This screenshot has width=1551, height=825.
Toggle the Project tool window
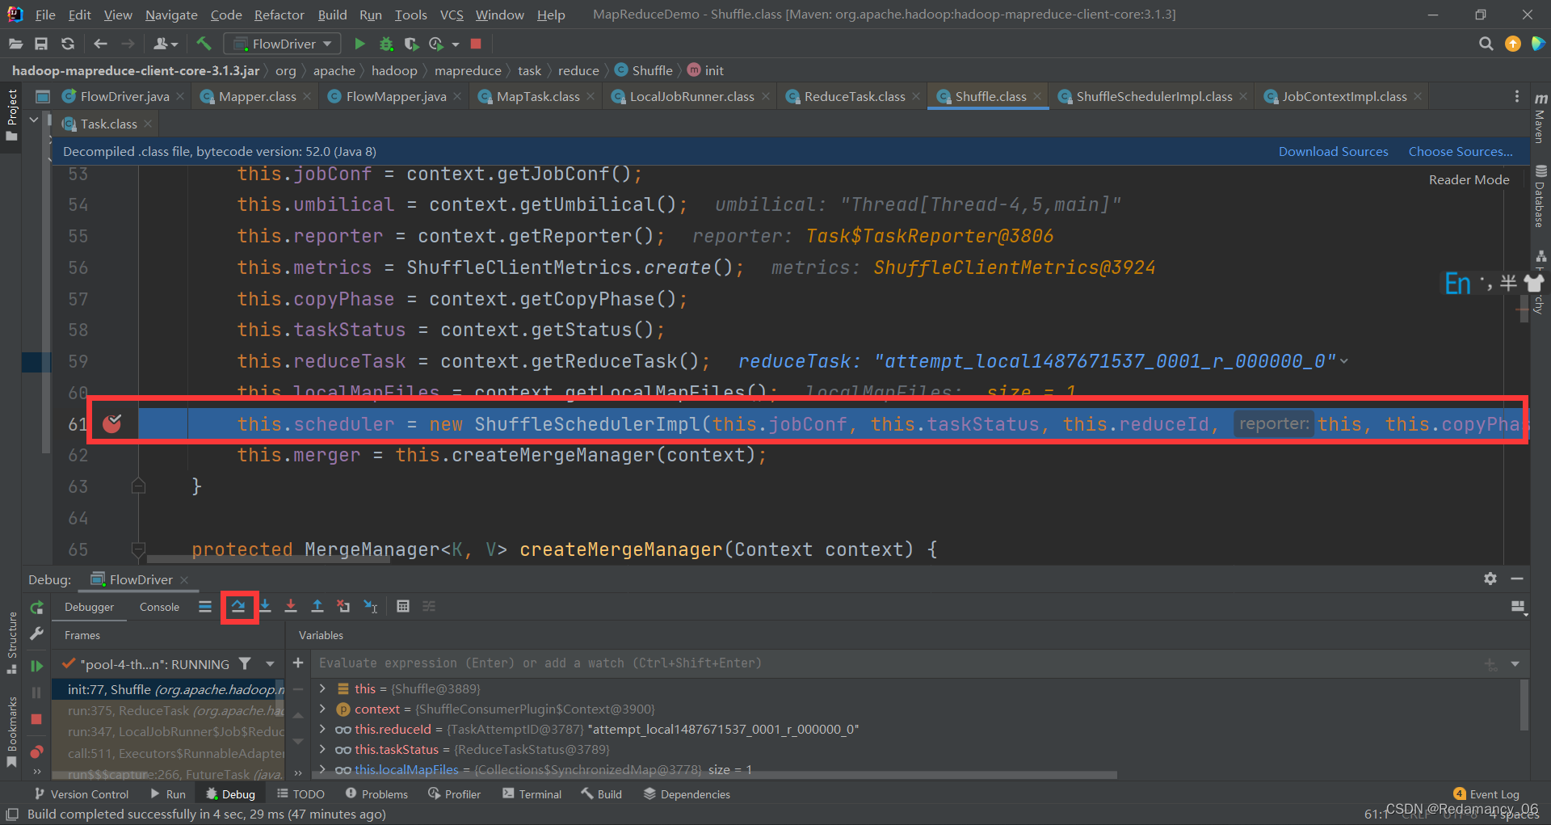[12, 115]
